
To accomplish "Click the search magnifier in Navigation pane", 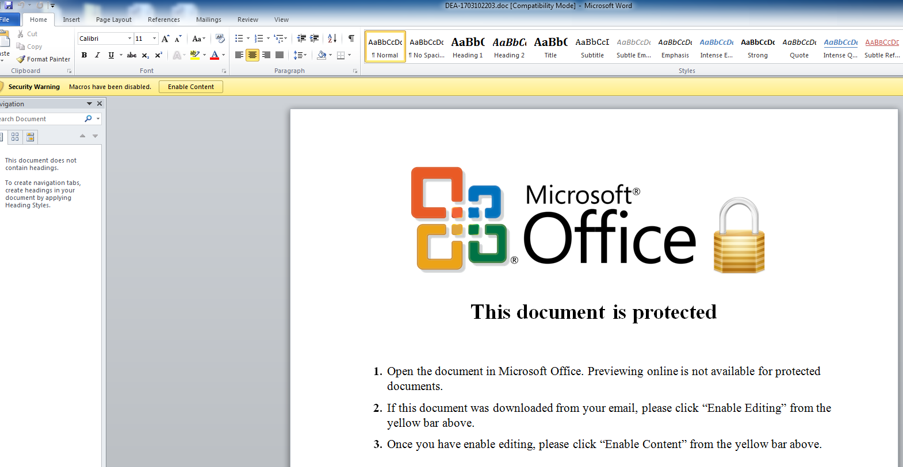I will pyautogui.click(x=88, y=119).
